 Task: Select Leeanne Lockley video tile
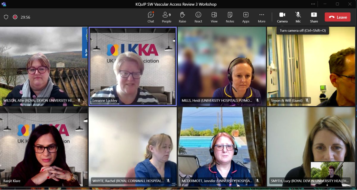point(133,66)
